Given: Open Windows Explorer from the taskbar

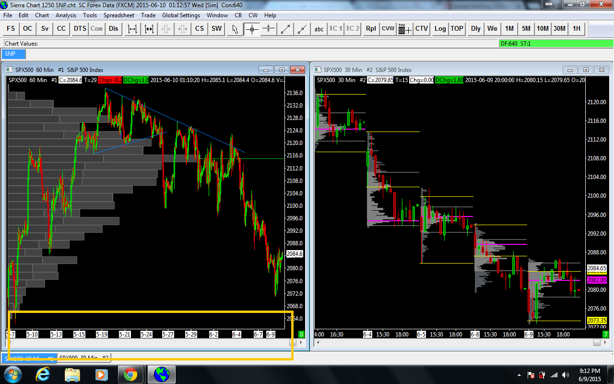Looking at the screenshot, I should click(x=72, y=374).
